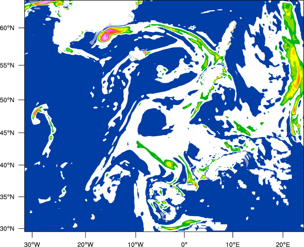
Task: Click the 50°N latitude label
Action: click(7, 100)
